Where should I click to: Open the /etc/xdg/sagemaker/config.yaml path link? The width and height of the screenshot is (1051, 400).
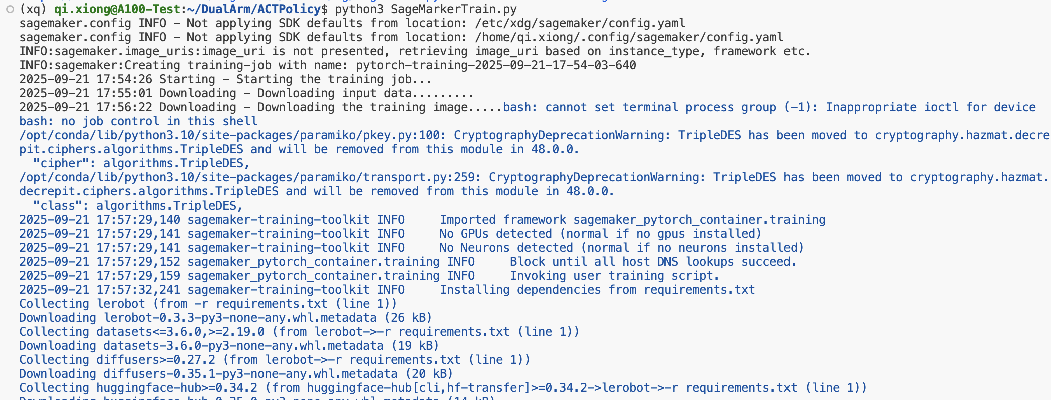(580, 23)
